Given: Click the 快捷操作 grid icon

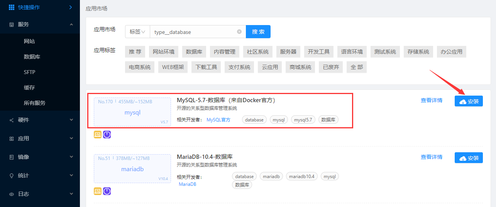Looking at the screenshot, I should (12, 7).
